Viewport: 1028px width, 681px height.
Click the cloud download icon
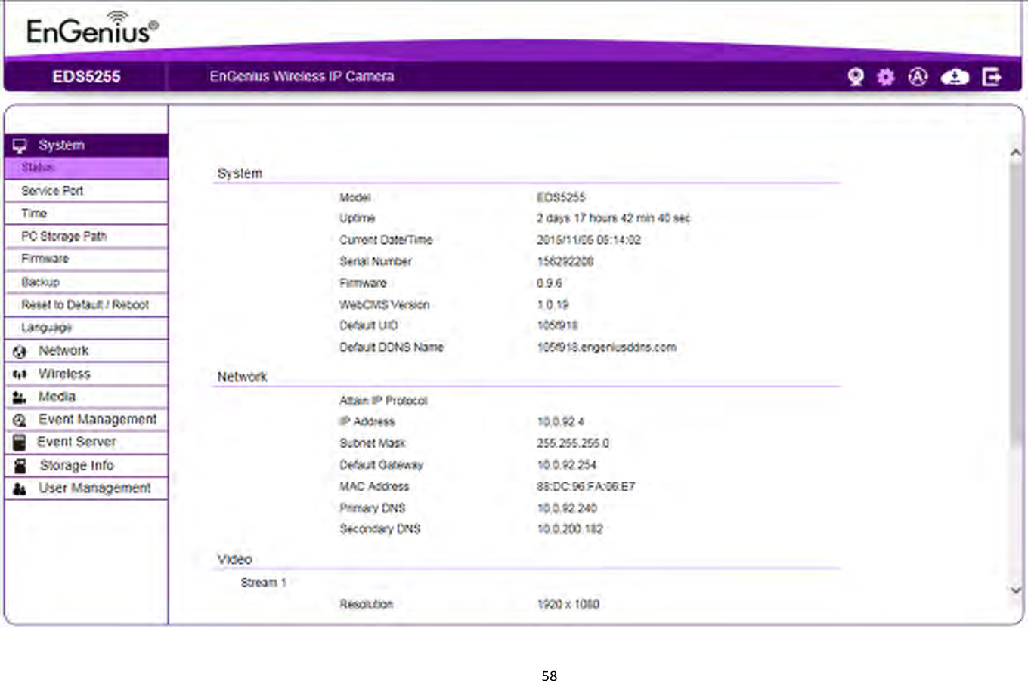point(955,76)
